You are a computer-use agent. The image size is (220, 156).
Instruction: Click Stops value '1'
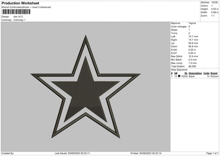click(x=189, y=30)
